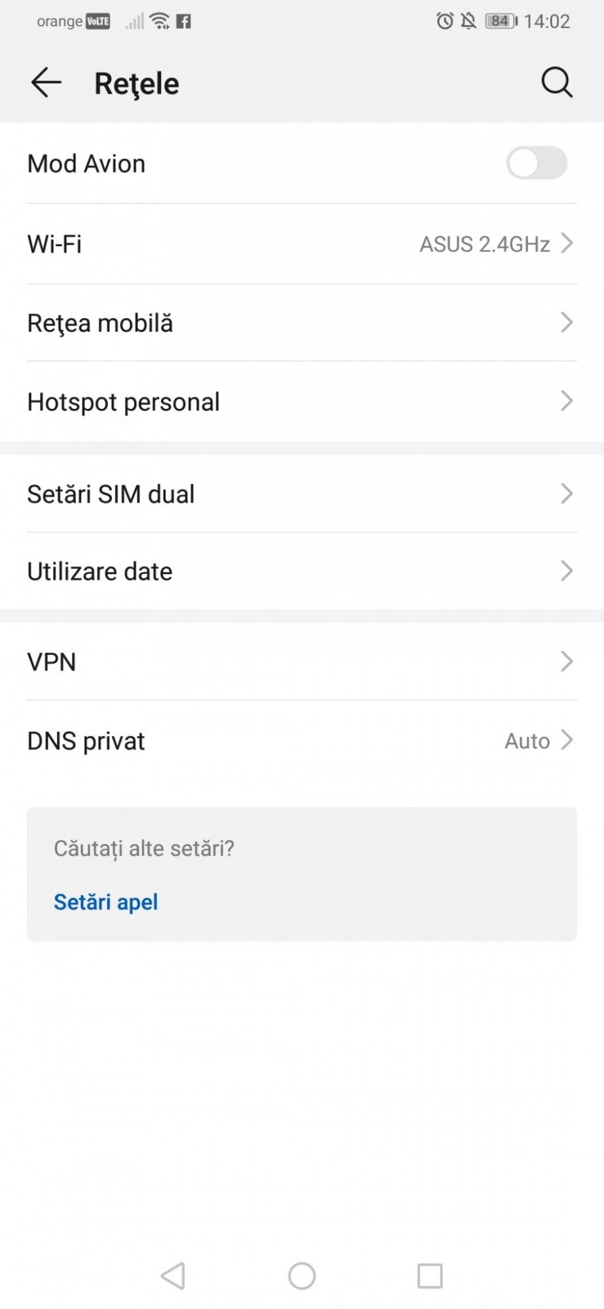Open the VPN settings entry
Screen dimensions: 604x1309
point(52,662)
